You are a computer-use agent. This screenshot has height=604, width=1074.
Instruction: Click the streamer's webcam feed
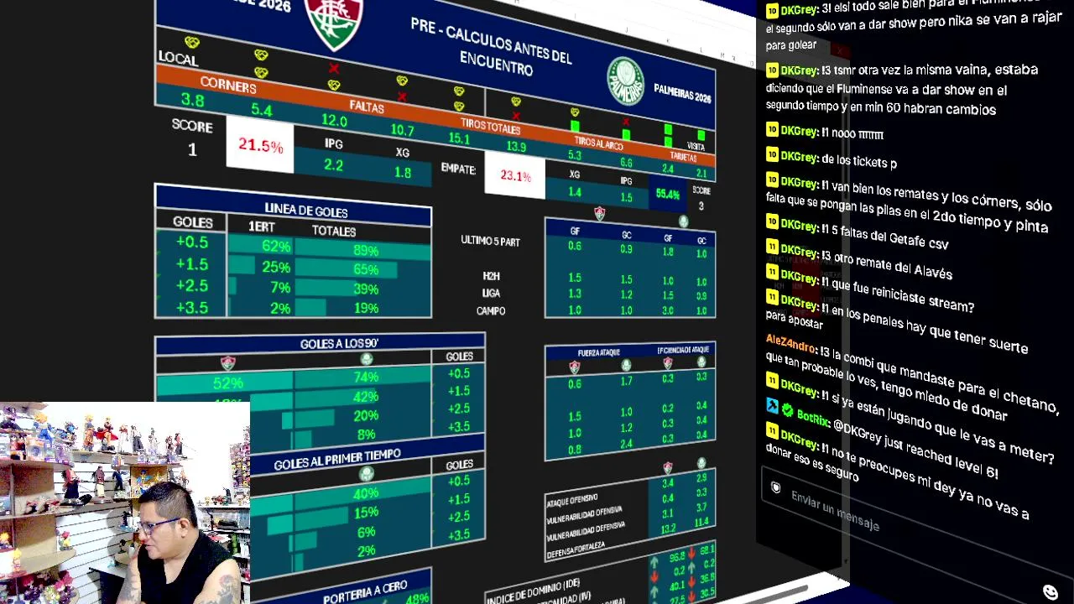pyautogui.click(x=125, y=503)
